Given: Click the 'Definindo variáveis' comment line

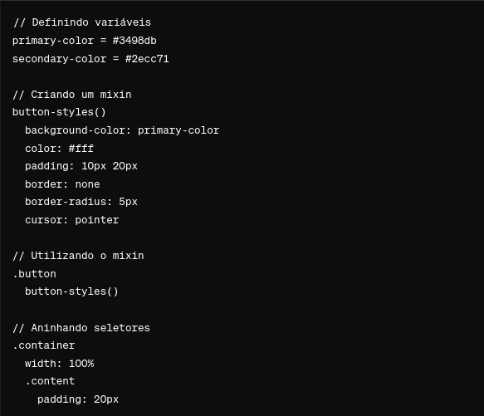Looking at the screenshot, I should click(x=82, y=22).
